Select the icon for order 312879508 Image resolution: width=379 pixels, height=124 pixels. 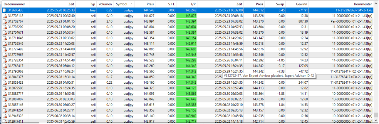pyautogui.click(x=4, y=88)
